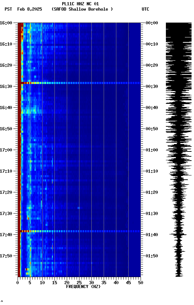Click the 00:20 UTC axis label

point(152,65)
